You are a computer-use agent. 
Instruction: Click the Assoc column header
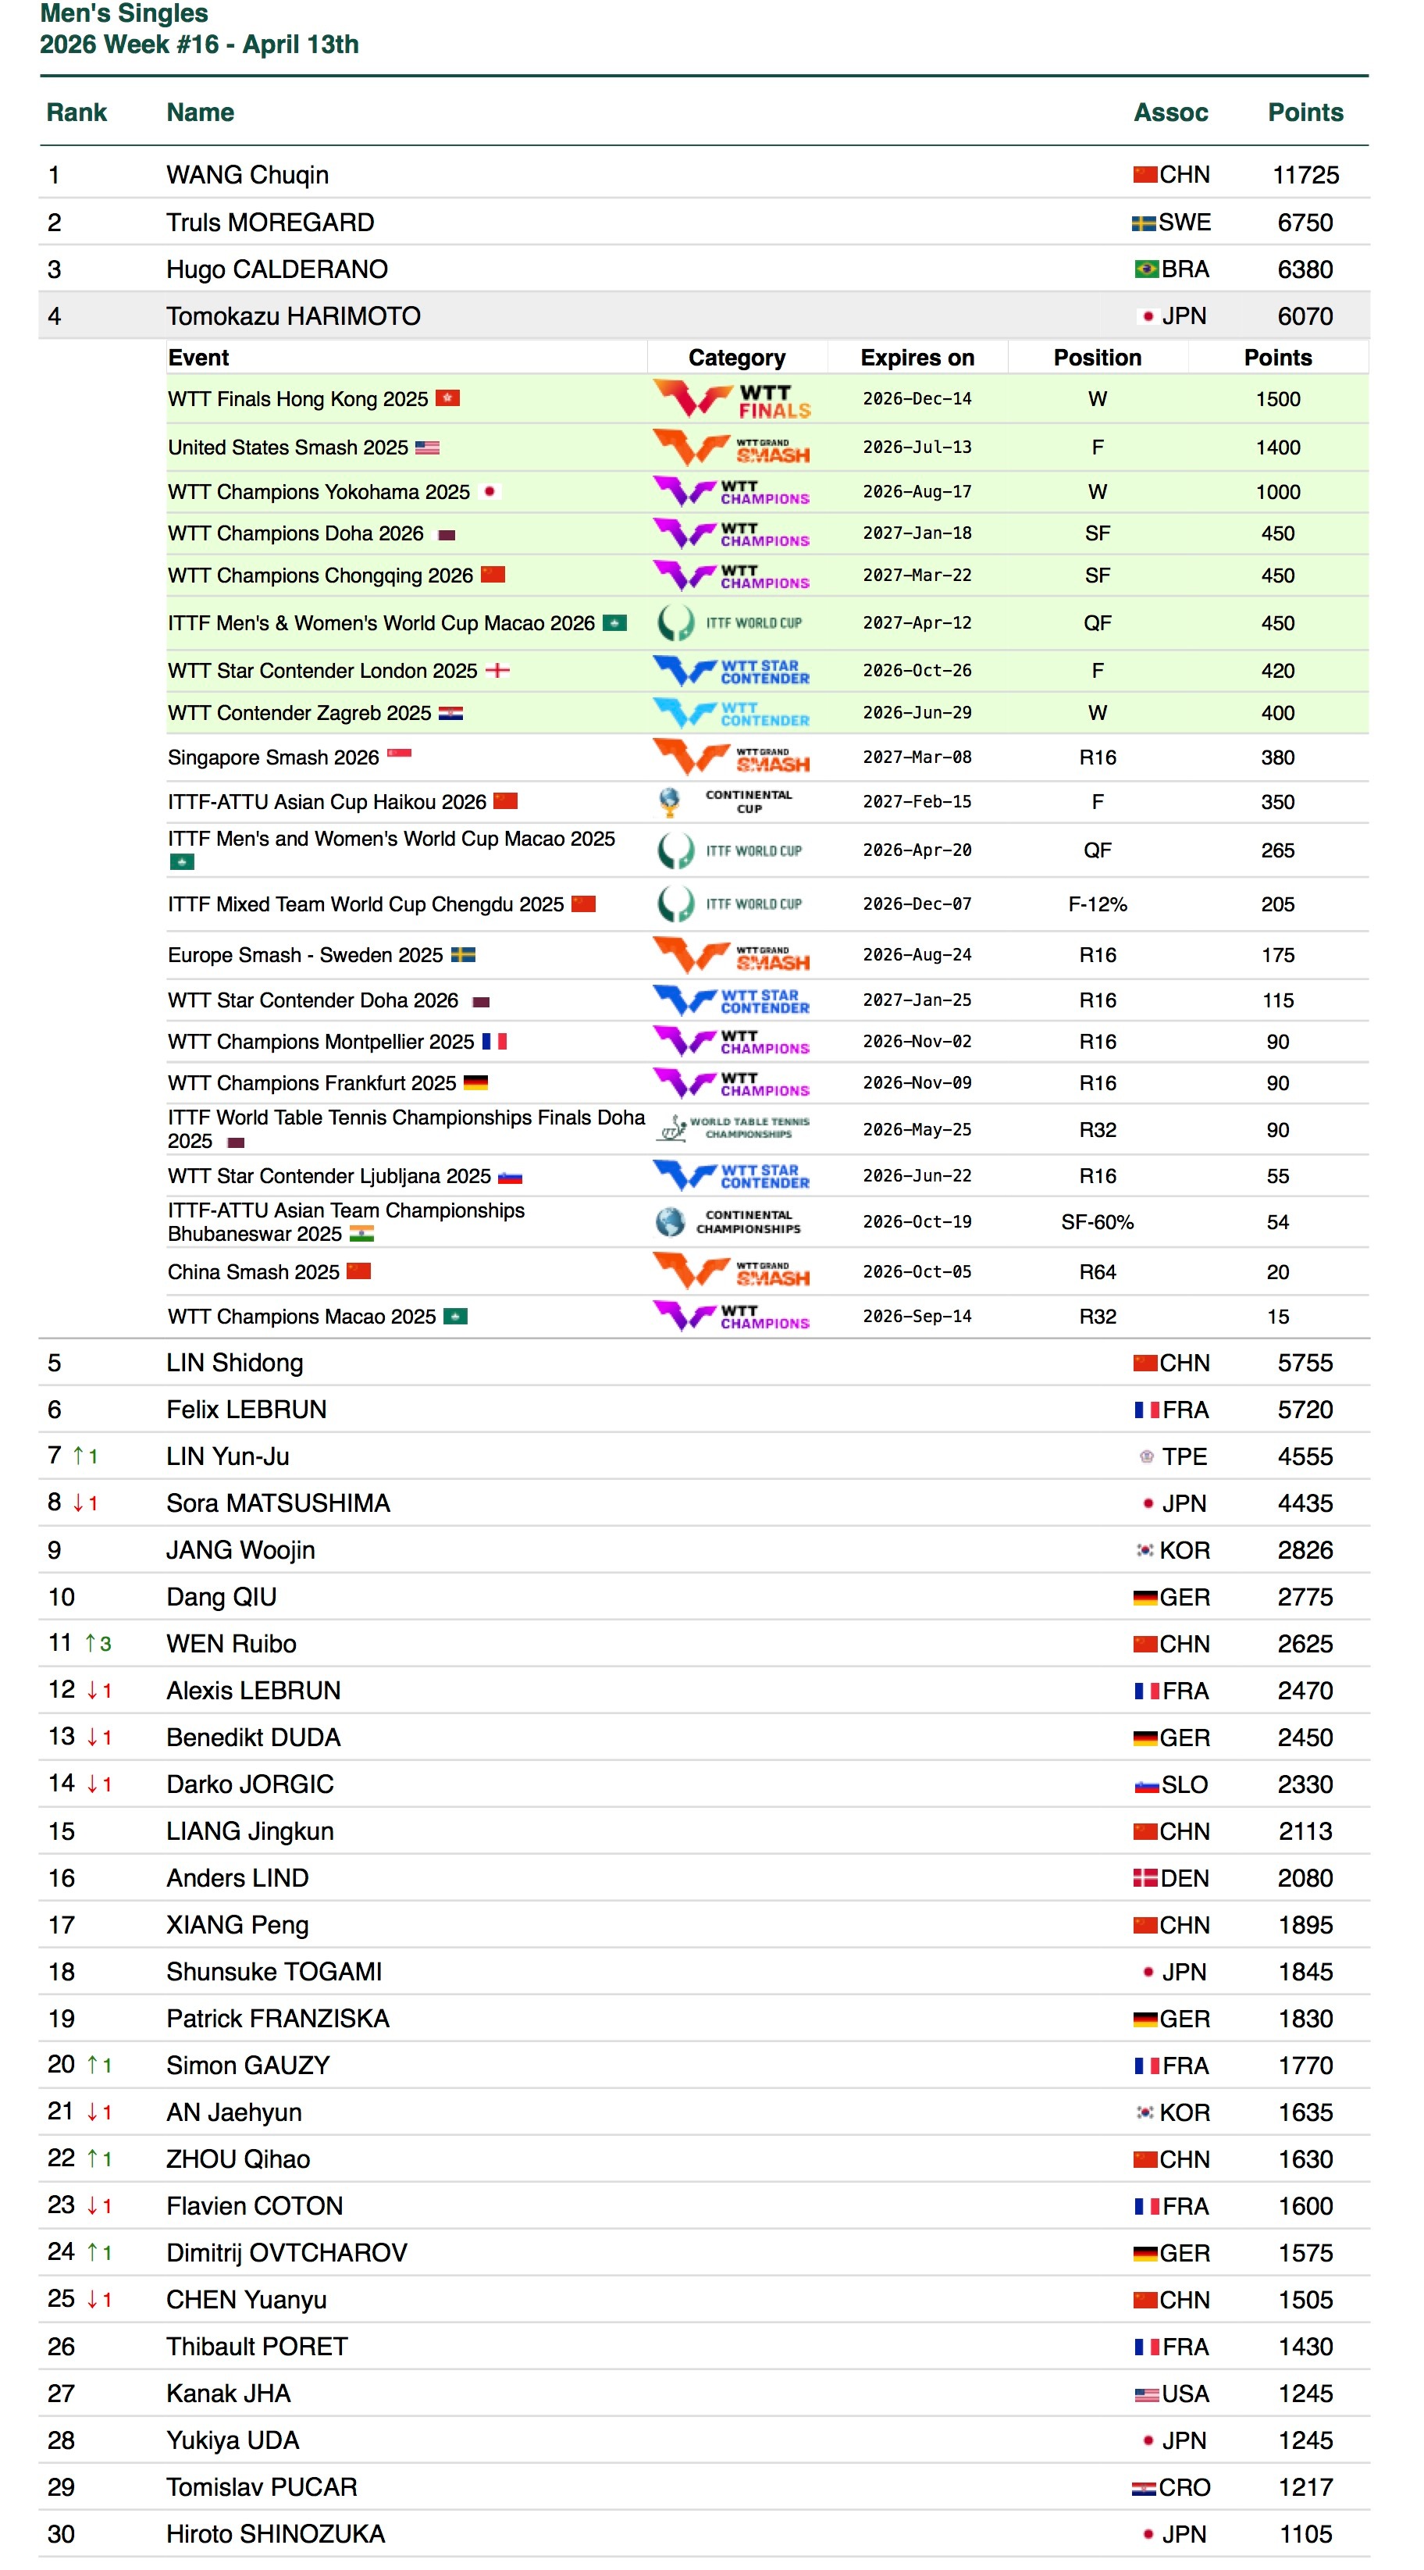[x=1171, y=112]
